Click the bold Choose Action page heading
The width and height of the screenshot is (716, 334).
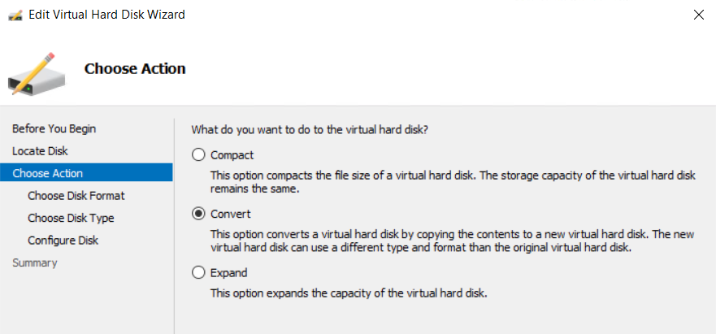pos(135,68)
